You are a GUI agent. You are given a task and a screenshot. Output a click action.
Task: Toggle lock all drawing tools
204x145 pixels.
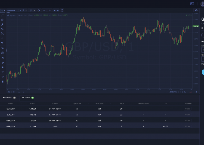click(2, 67)
